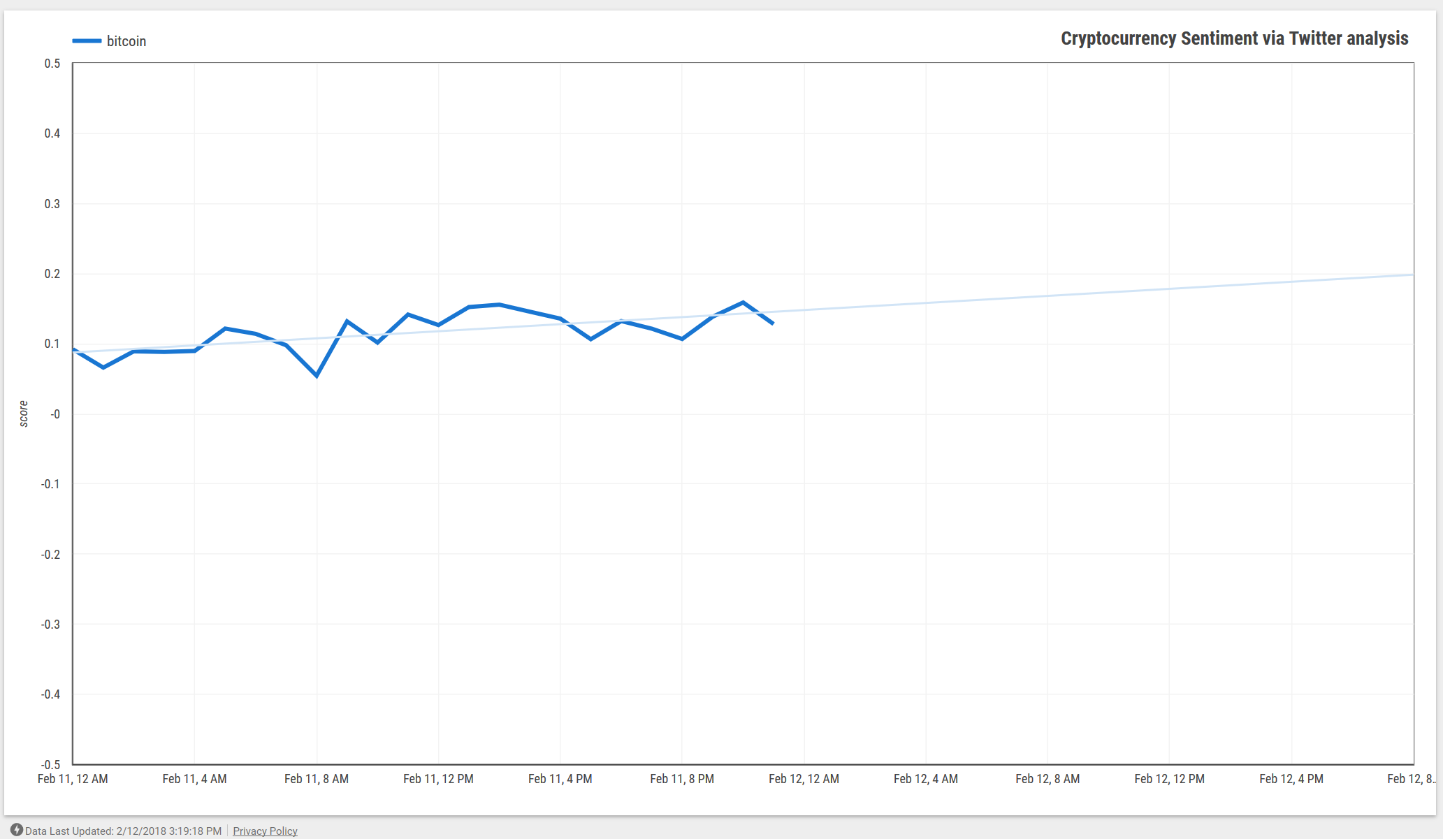Click the Feb 12, 12 PM axis label

click(1169, 779)
